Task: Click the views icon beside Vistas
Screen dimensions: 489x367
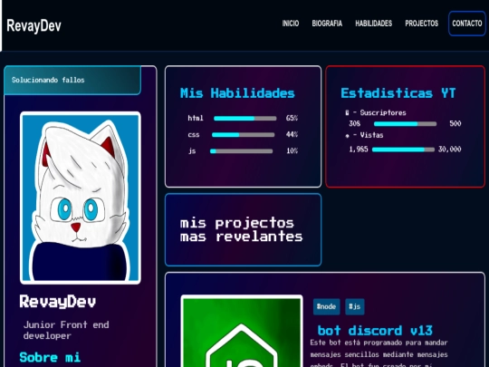Action: [348, 136]
